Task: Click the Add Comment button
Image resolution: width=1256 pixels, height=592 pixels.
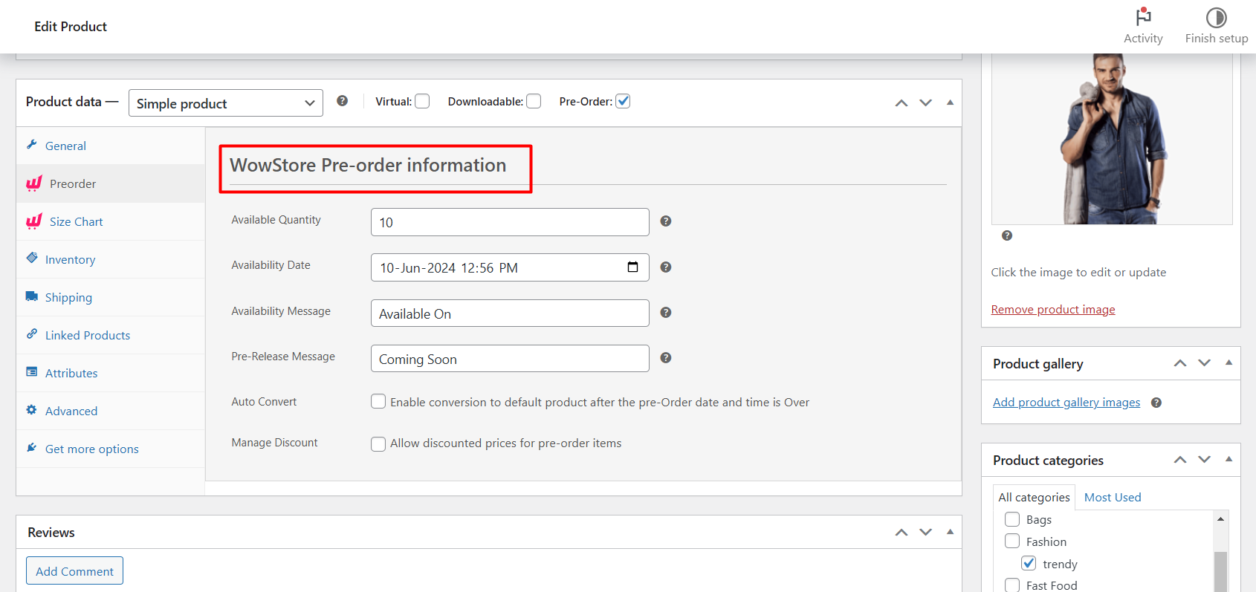Action: pyautogui.click(x=75, y=571)
